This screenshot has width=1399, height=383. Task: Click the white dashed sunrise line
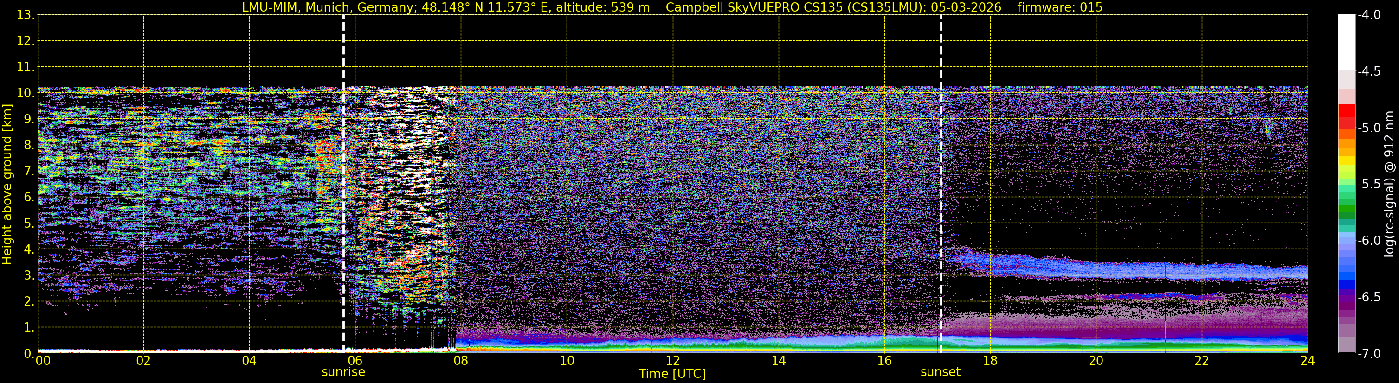click(x=344, y=183)
